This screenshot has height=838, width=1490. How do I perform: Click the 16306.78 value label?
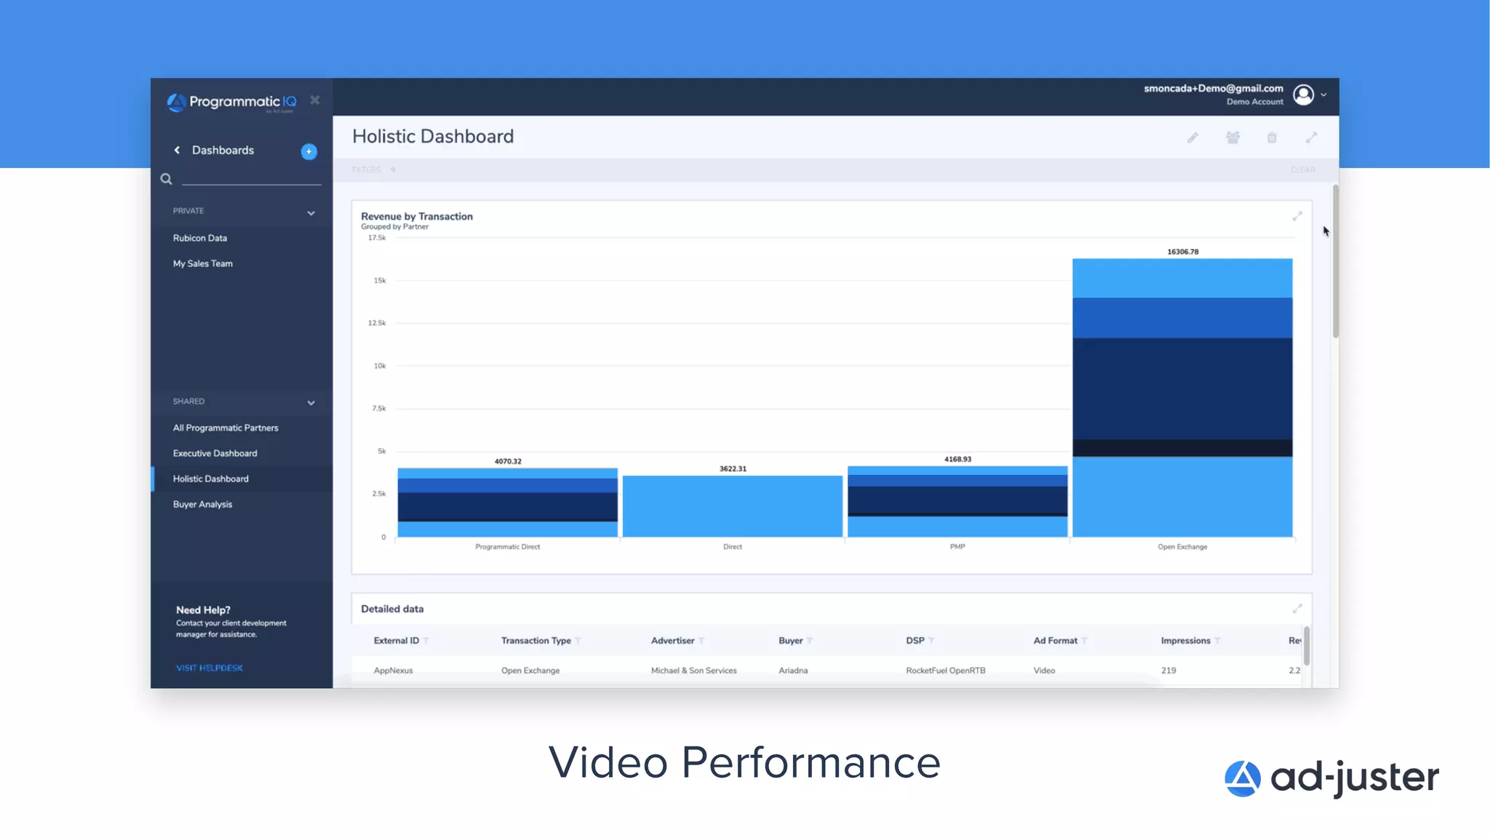(1183, 252)
